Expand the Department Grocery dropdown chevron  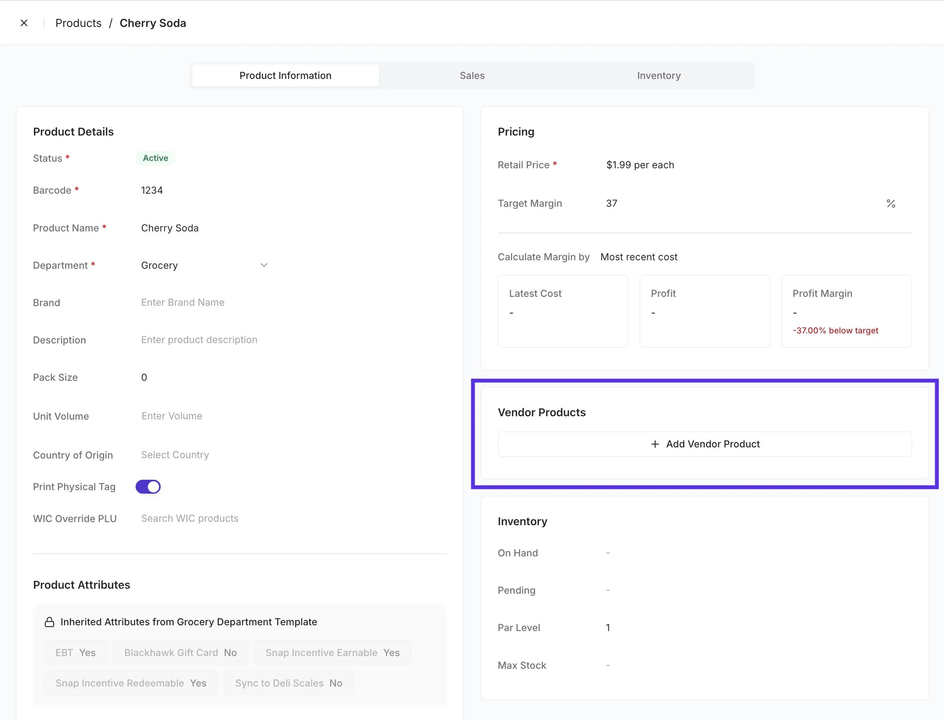pos(264,265)
